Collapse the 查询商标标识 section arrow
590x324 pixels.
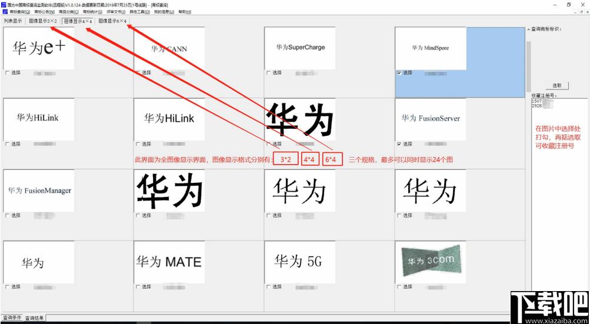(x=529, y=29)
